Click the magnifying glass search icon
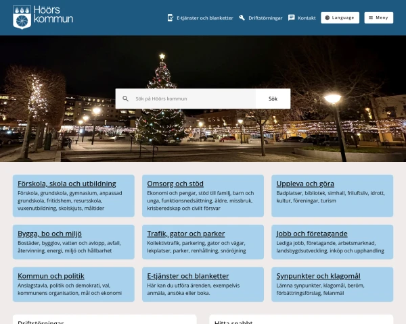406x324 pixels. click(125, 99)
